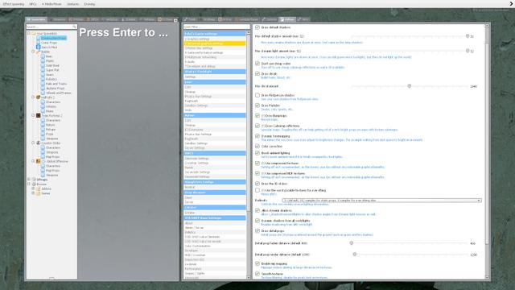Switch to the Spawnlists tab
Viewport: 515px width, 290px height.
click(x=36, y=19)
